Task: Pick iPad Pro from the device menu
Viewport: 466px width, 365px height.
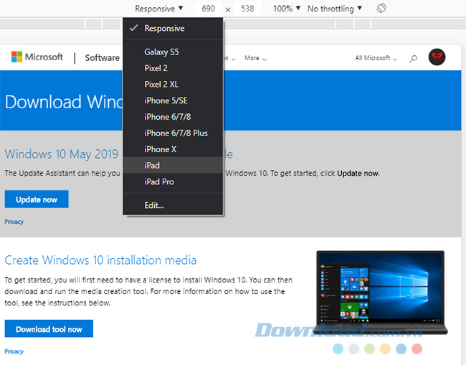Action: (x=173, y=181)
